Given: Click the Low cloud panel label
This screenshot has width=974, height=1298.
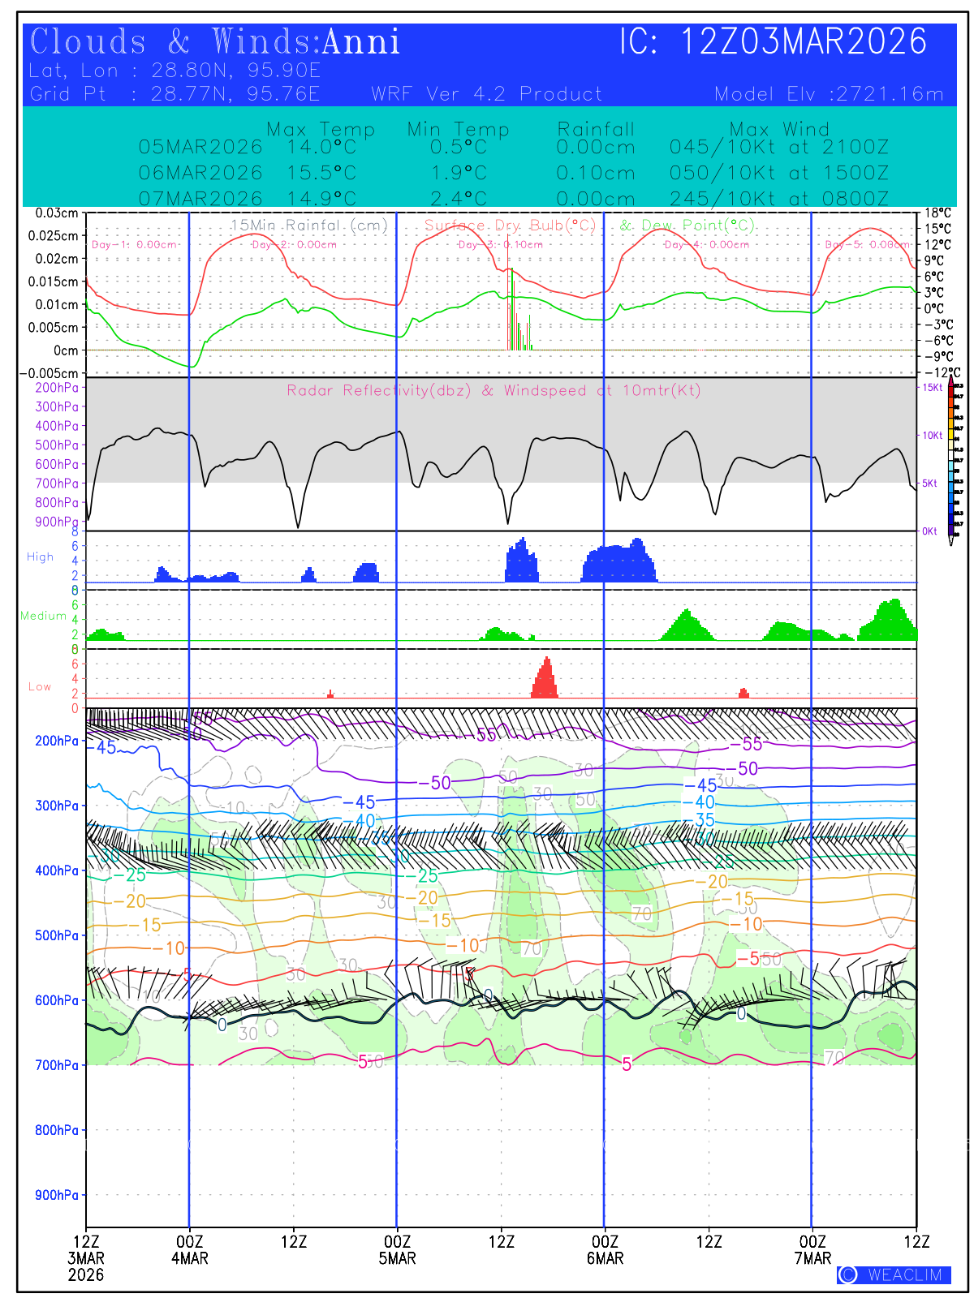Looking at the screenshot, I should point(40,686).
